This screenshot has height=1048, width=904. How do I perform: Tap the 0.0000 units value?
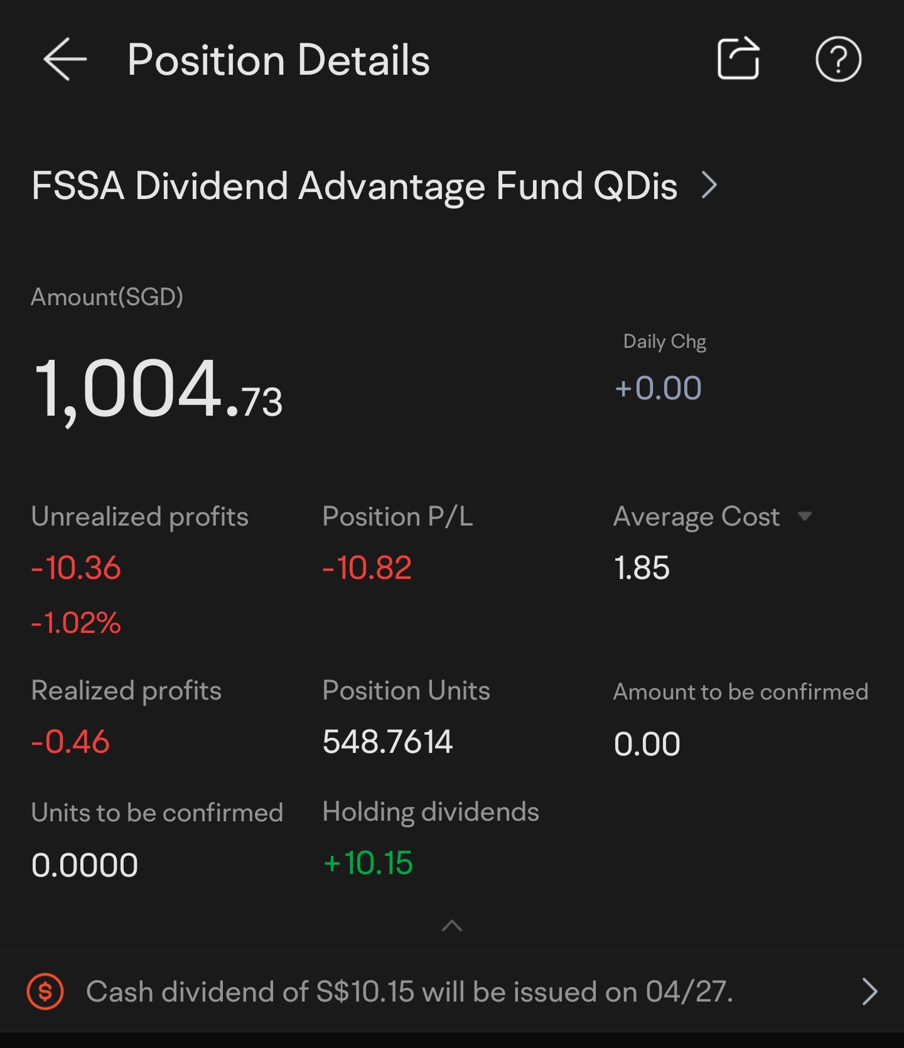(85, 865)
